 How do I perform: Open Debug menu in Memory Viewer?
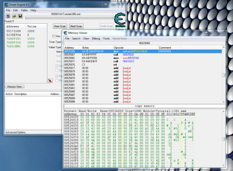coord(96,38)
